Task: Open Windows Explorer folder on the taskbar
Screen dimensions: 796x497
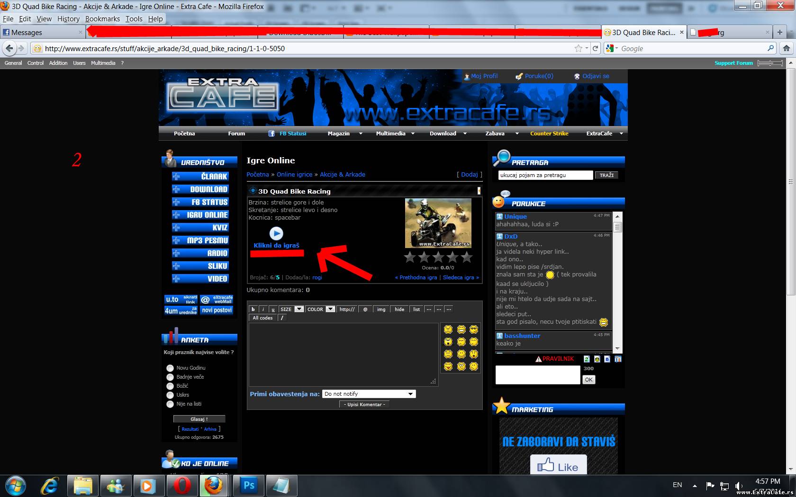Action: (82, 486)
